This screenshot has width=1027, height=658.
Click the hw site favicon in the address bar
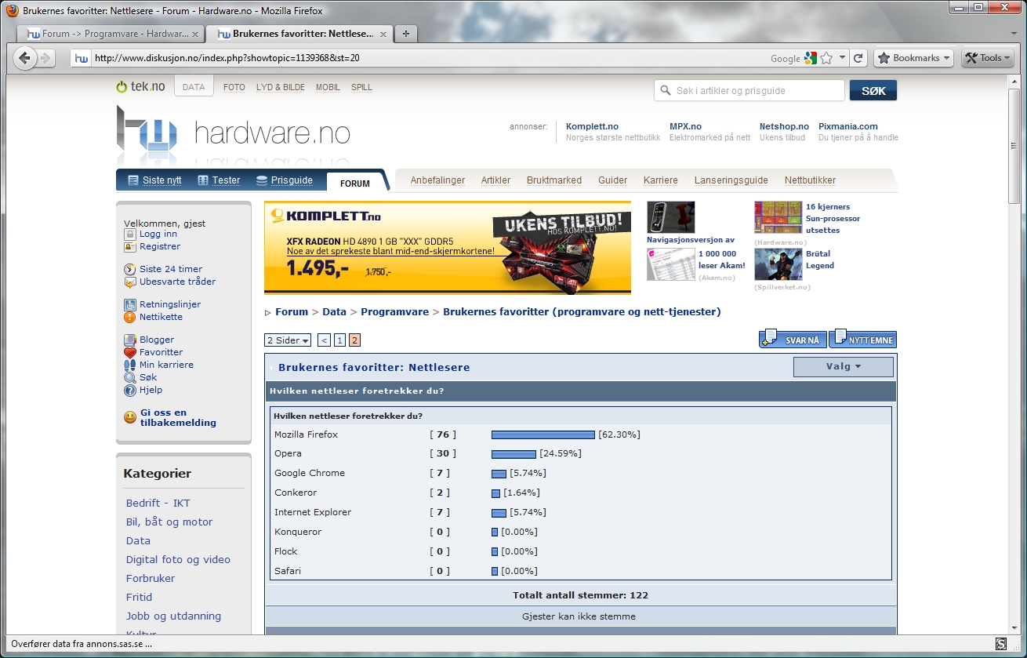point(81,58)
